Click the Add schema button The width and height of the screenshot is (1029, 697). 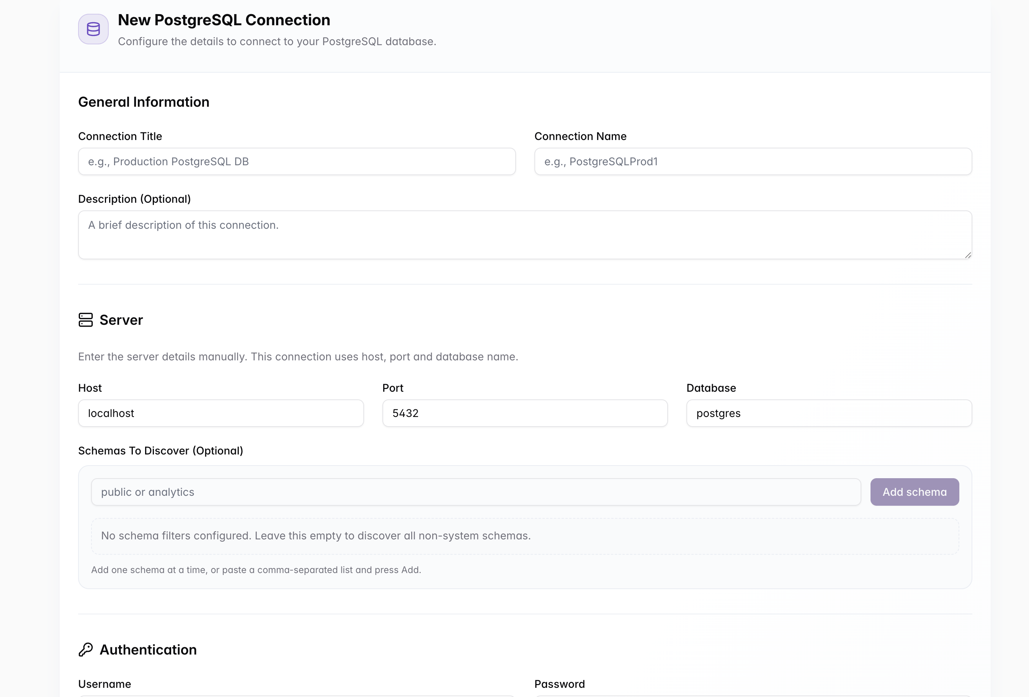coord(915,492)
